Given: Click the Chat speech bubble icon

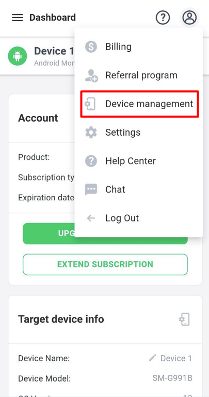Looking at the screenshot, I should click(91, 189).
